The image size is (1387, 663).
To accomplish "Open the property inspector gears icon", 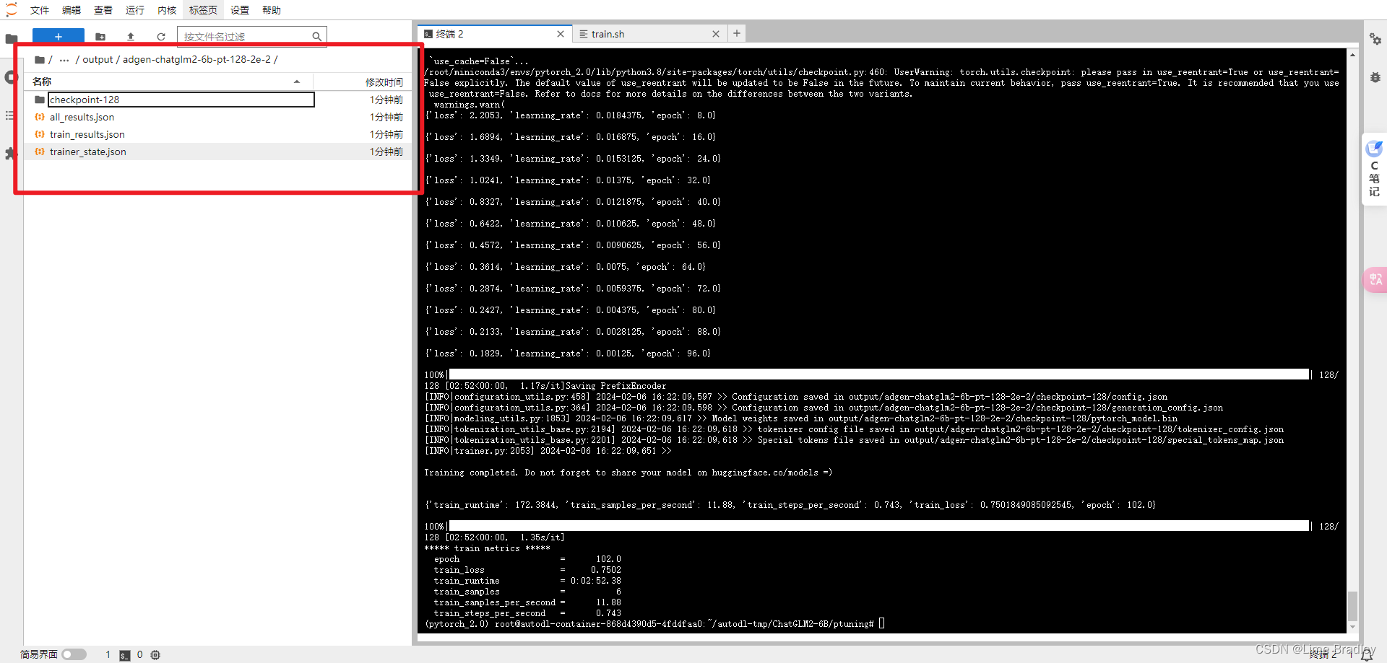I will click(1375, 39).
